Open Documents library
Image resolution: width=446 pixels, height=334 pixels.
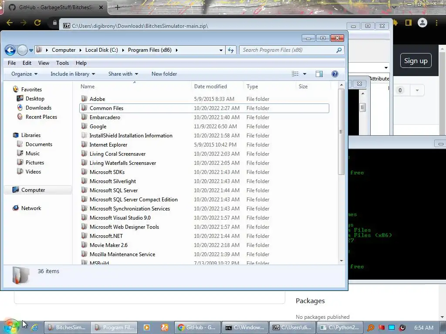pyautogui.click(x=39, y=144)
